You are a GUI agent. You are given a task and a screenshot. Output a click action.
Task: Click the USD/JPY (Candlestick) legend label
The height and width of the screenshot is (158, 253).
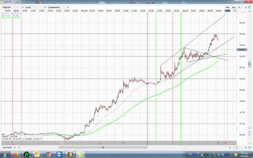[11, 13]
